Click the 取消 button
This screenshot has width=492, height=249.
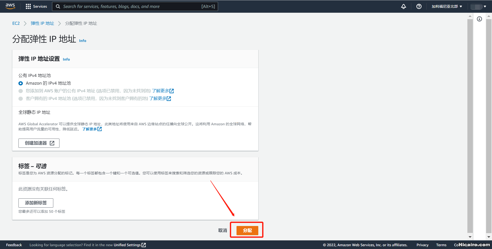point(222,230)
